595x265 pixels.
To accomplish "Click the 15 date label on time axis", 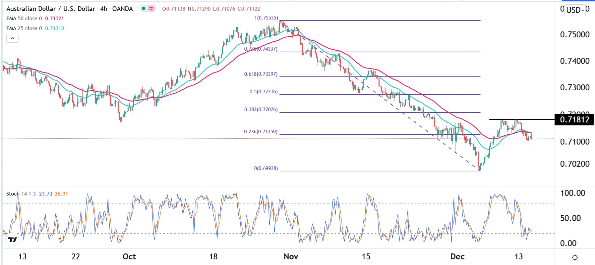I will point(366,257).
